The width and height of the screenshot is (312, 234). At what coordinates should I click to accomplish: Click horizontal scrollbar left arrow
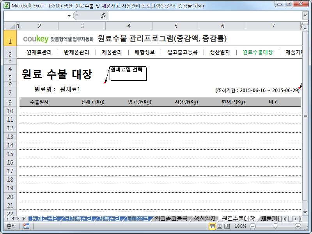(x=285, y=219)
